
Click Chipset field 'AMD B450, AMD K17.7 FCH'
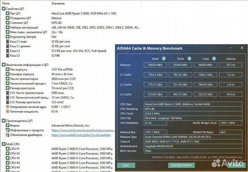193,141
